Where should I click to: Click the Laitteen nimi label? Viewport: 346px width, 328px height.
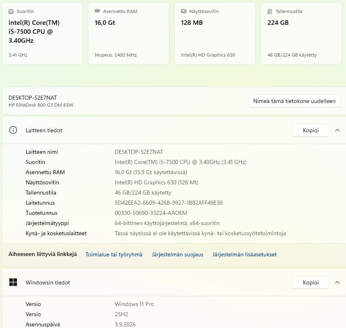(42, 152)
